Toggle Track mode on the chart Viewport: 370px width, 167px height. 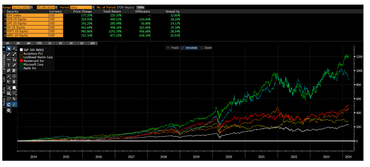pyautogui.click(x=173, y=48)
